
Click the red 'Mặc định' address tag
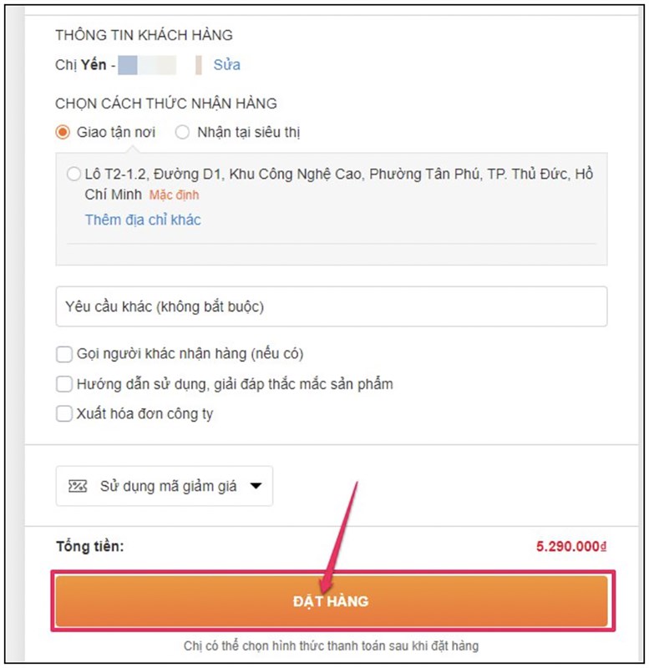pyautogui.click(x=174, y=195)
